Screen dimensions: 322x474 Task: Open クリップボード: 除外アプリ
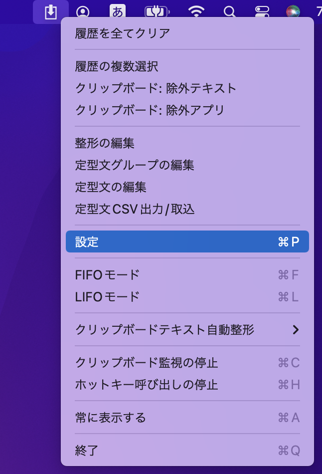pos(187,110)
